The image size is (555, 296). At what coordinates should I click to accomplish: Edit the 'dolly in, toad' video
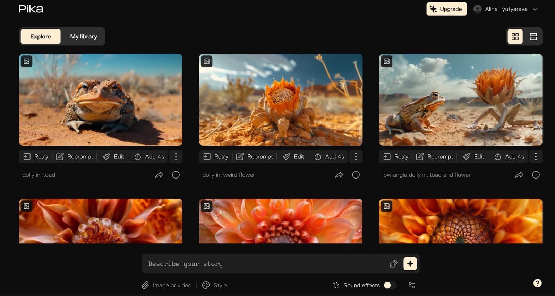click(x=113, y=157)
